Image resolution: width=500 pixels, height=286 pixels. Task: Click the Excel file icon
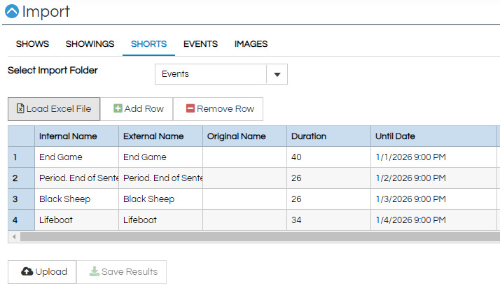click(x=20, y=108)
